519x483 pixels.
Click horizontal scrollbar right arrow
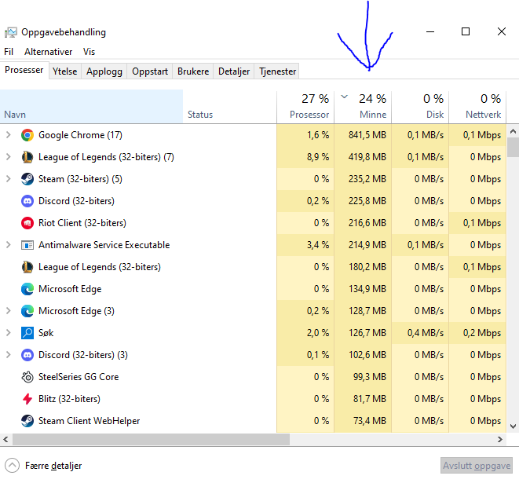coord(500,439)
